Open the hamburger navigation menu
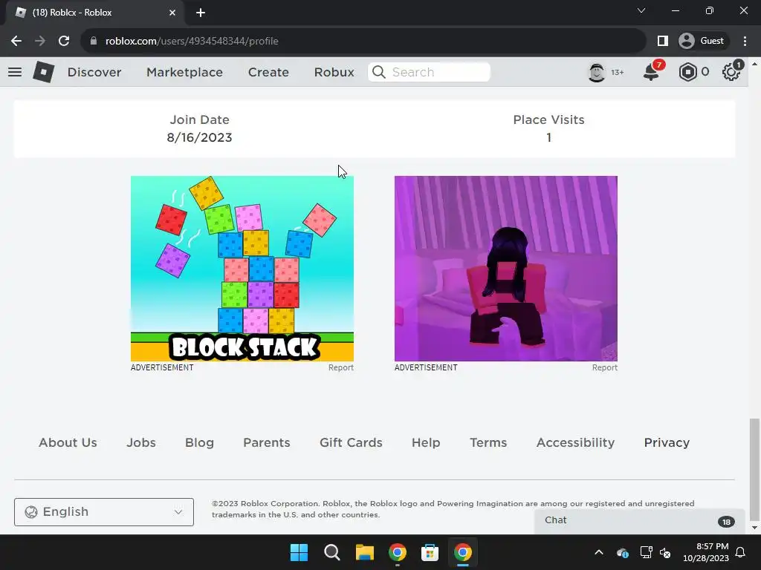 (x=15, y=72)
